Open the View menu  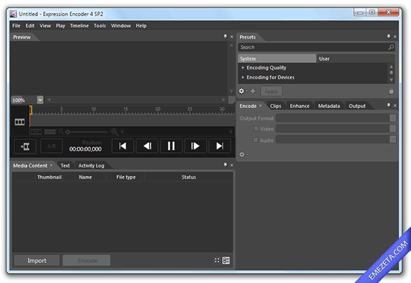[x=45, y=26]
